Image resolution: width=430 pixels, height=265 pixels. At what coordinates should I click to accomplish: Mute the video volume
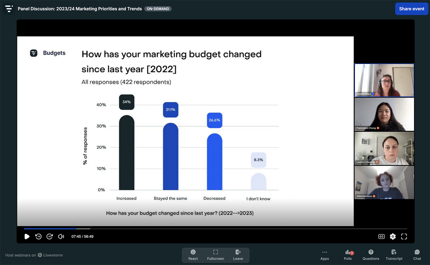(61, 236)
